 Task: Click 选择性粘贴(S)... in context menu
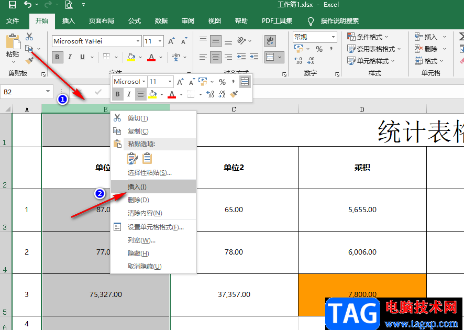153,172
